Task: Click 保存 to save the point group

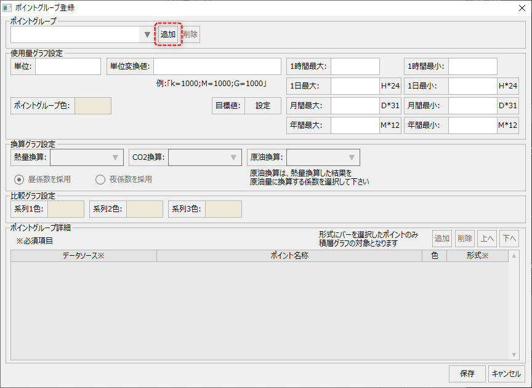Action: tap(467, 373)
